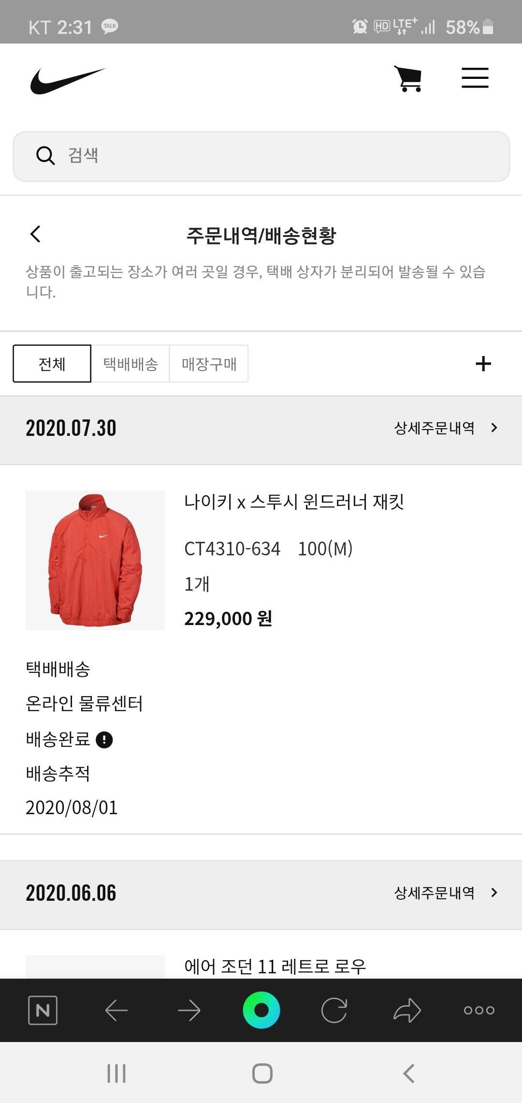Switch to the 택배배송 tab
This screenshot has height=1103, width=522.
130,364
